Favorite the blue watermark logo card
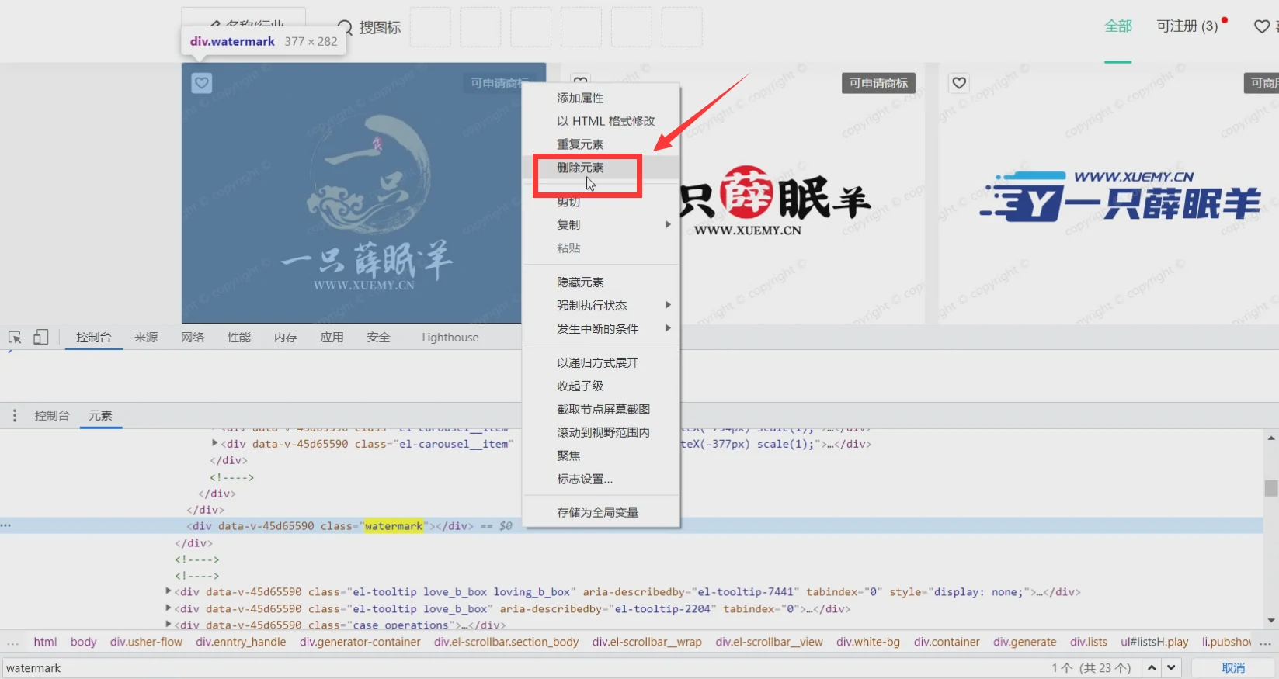The height and width of the screenshot is (679, 1279). pos(202,83)
